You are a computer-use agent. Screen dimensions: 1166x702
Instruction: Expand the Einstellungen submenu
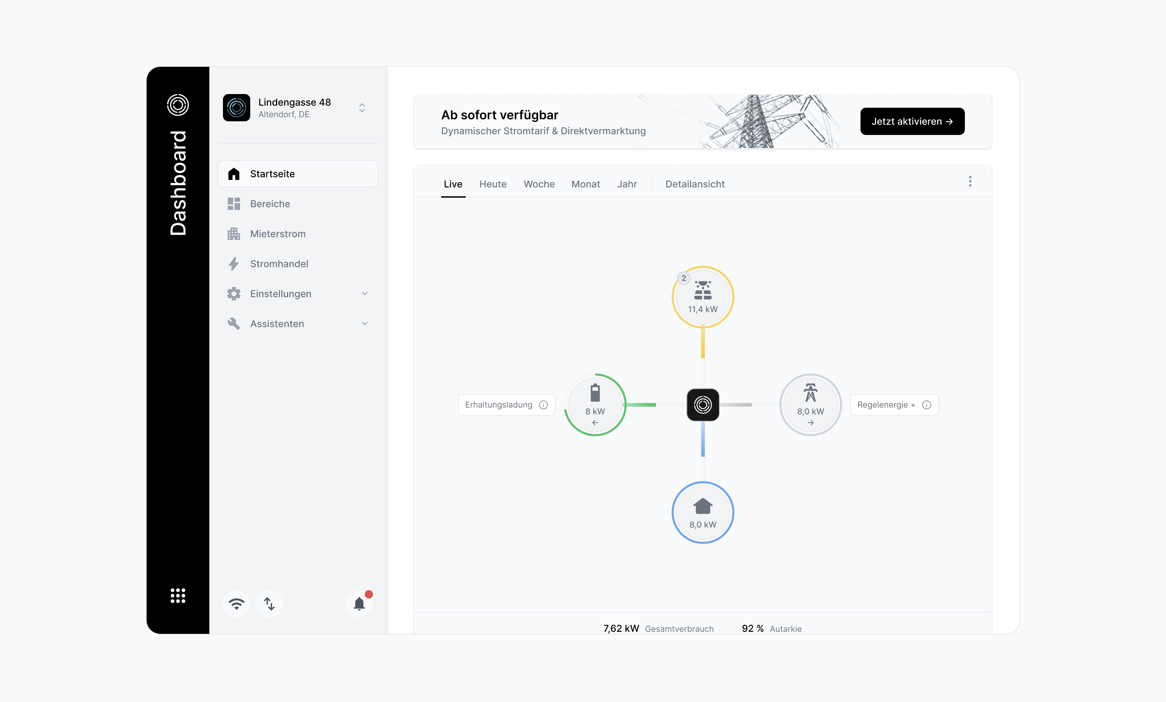364,294
